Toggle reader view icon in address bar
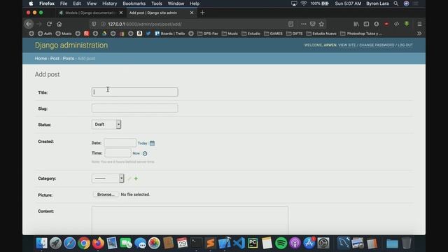This screenshot has height=252, width=448. 290,24
